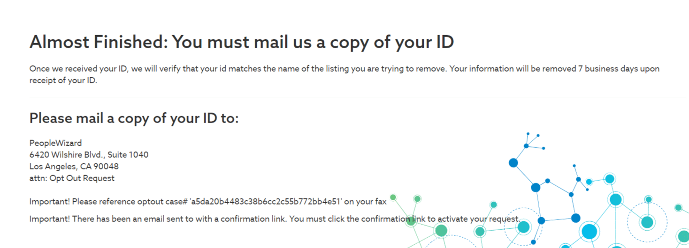Click the "attn: Opt Out Request" line
The image size is (689, 248).
72,178
